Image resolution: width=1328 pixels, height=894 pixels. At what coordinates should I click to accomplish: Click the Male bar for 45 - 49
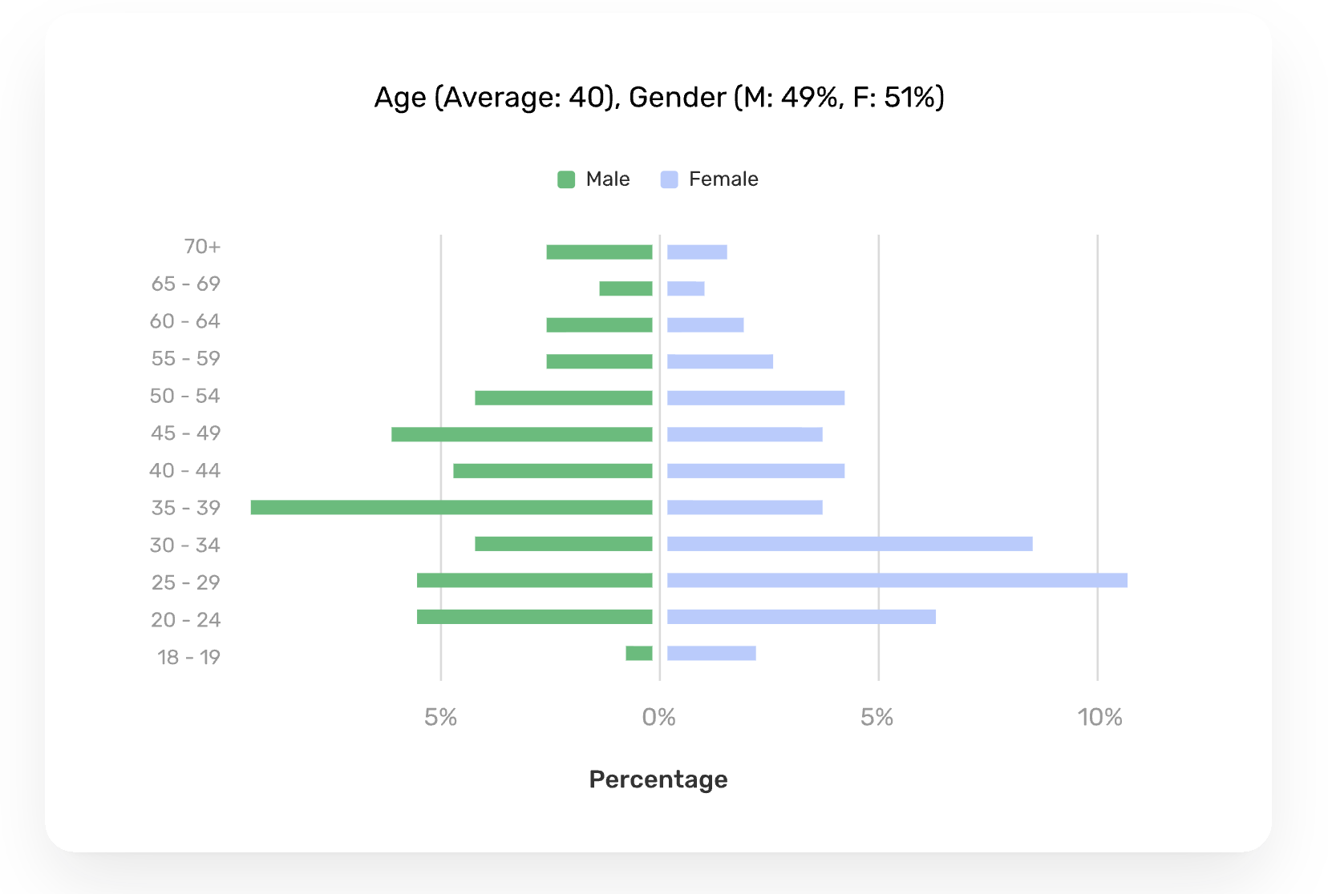521,434
